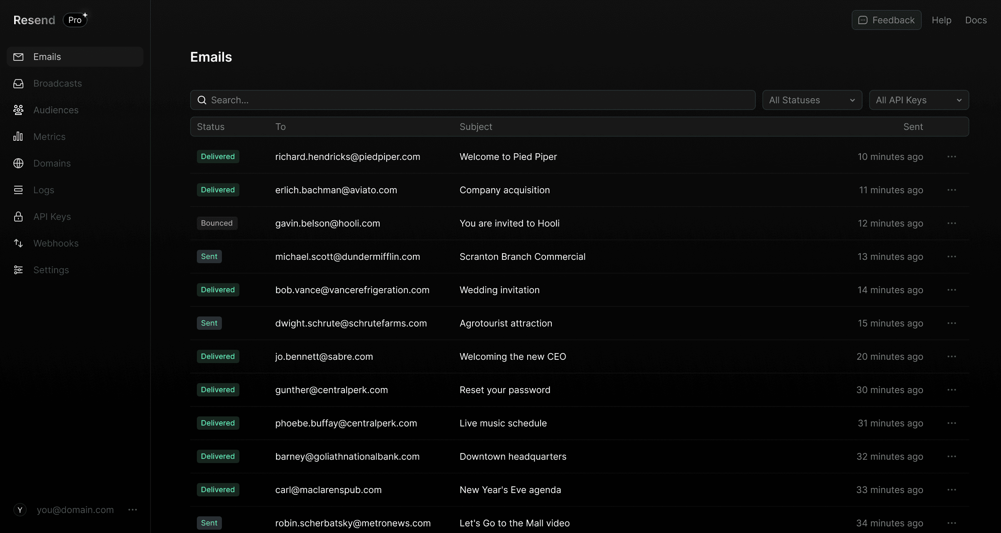Viewport: 1001px width, 533px height.
Task: Click the Audiences sidebar icon
Action: pyautogui.click(x=19, y=110)
